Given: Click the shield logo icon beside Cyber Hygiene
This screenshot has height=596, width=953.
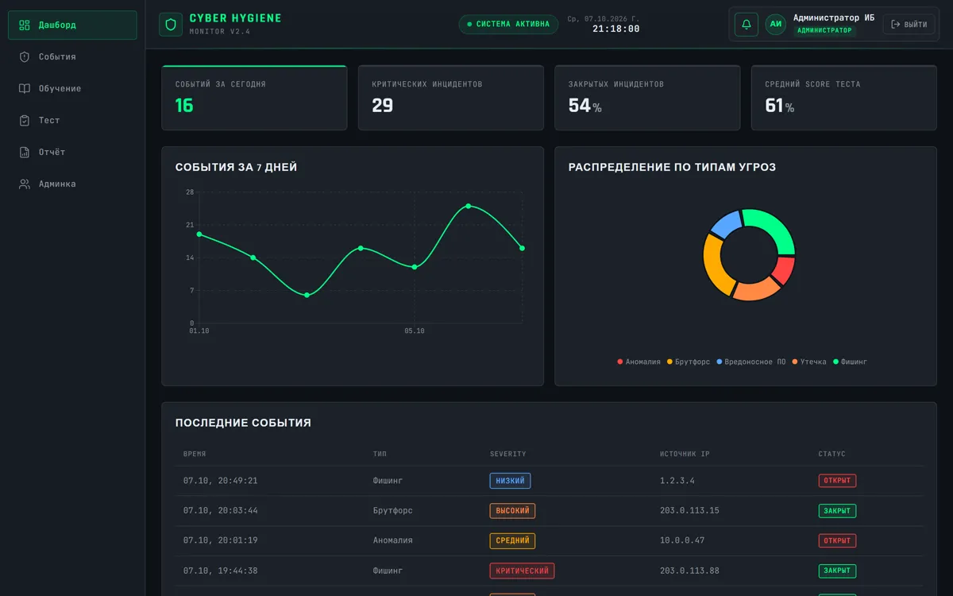Looking at the screenshot, I should tap(171, 25).
